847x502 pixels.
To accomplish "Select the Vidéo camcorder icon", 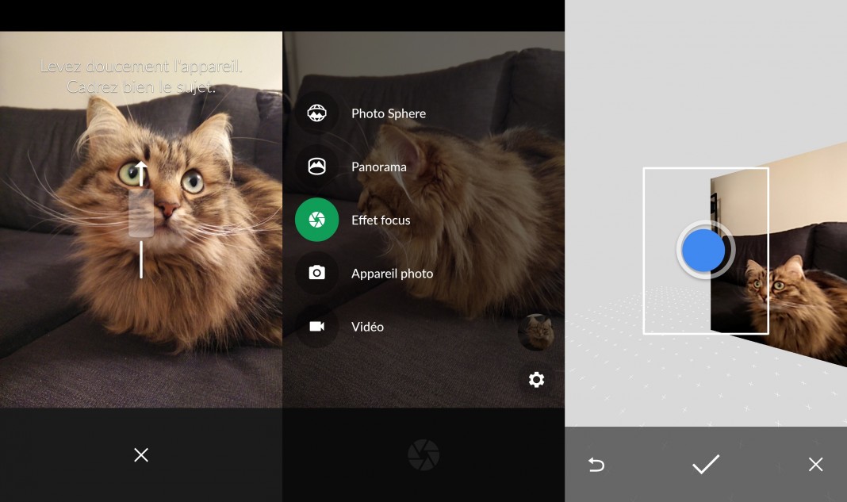I will click(316, 327).
